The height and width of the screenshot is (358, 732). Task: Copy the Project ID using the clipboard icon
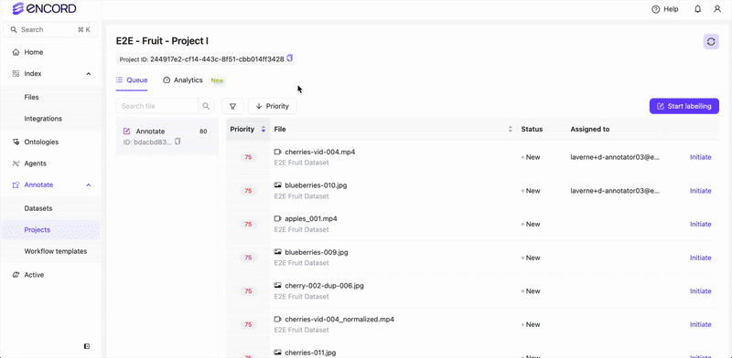[x=289, y=58]
